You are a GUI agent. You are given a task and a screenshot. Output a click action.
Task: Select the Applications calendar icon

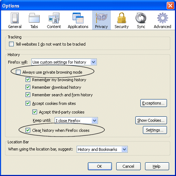tap(78, 18)
